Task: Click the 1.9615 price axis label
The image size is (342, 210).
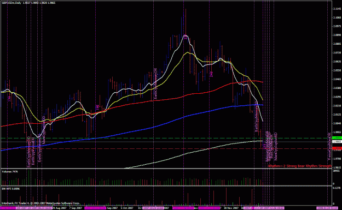Action: tap(337, 167)
